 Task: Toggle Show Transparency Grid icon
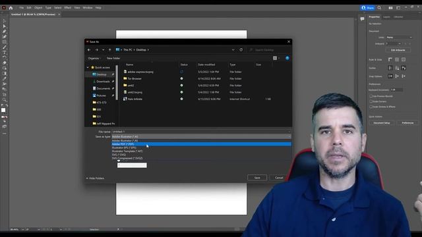pyautogui.click(x=404, y=59)
